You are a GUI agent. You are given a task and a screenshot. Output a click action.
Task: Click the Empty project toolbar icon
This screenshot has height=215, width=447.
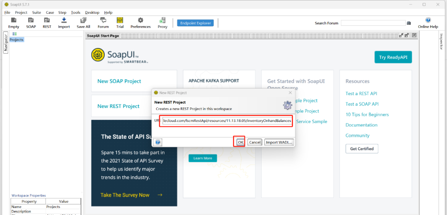tap(13, 23)
